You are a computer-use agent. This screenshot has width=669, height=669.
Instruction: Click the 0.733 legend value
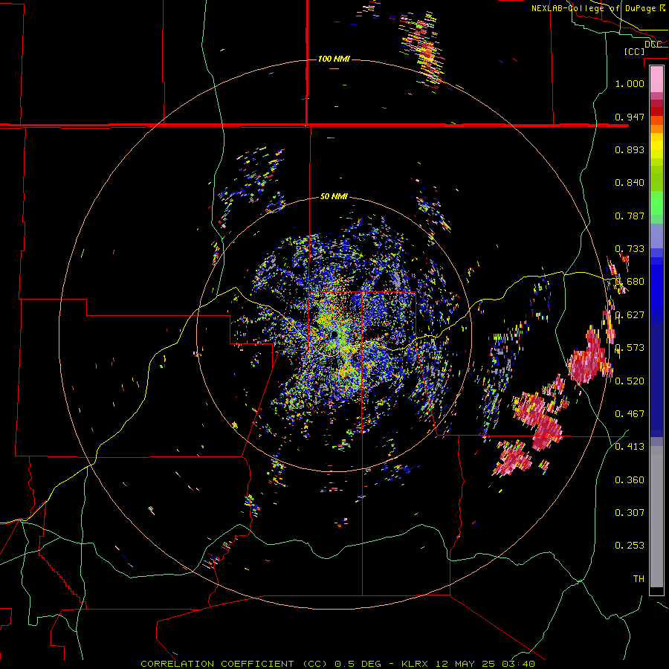point(630,249)
